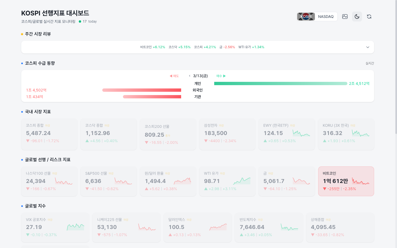Click the refresh data icon

369,17
